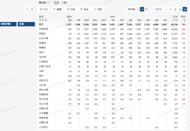Select quarterly Q period view
Image resolution: width=190 pixels, height=131 pixels.
[x=180, y=9]
